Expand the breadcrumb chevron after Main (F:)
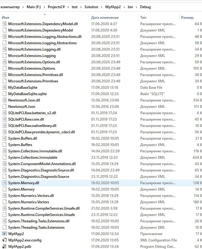The height and width of the screenshot is (249, 202). (x=44, y=7)
